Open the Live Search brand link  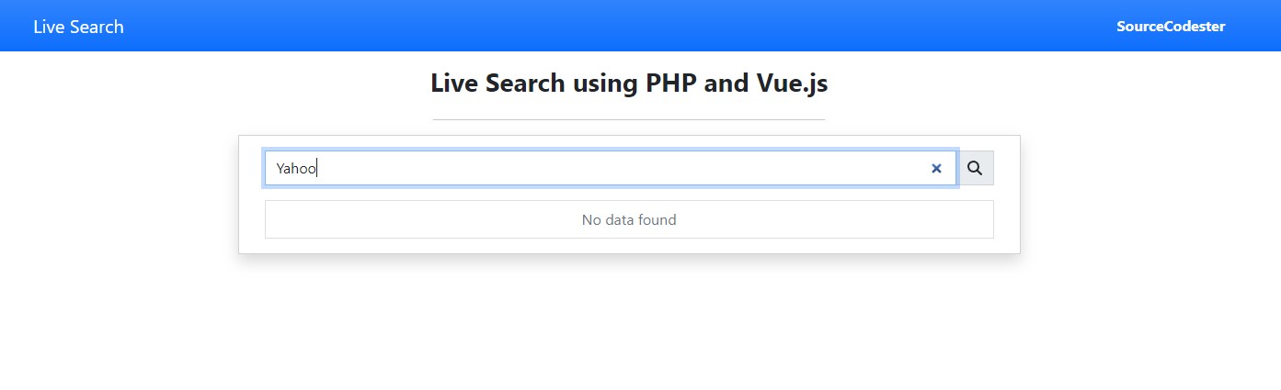(x=78, y=27)
